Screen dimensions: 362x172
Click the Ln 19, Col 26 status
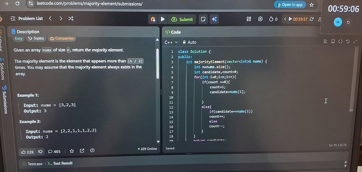338,145
